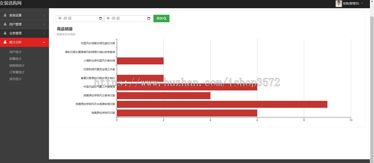The image size is (374, 163).
Task: Click the user icon beside 用户管理
Action: click(5, 24)
